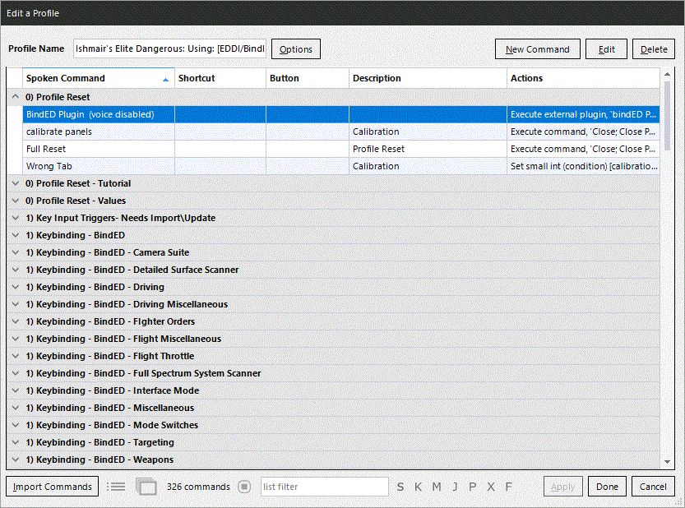Image resolution: width=685 pixels, height=508 pixels.
Task: Toggle the M command filter
Action: (437, 487)
